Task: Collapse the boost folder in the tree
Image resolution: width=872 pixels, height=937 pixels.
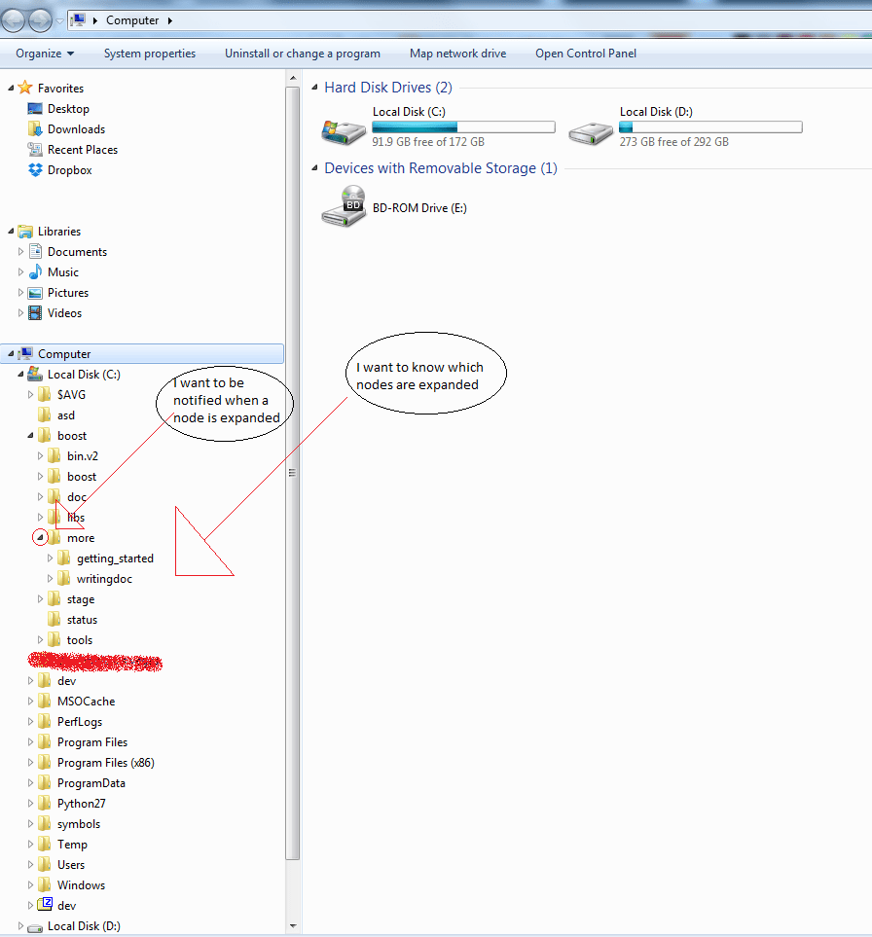Action: click(x=29, y=435)
